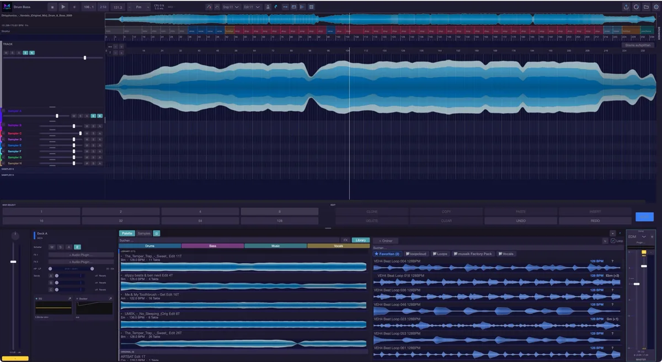Click the record button in the transport
Image resolution: width=662 pixels, height=362 pixels.
pyautogui.click(x=74, y=7)
